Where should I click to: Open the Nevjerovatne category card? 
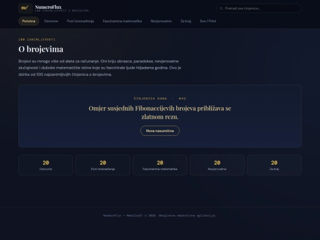217,165
